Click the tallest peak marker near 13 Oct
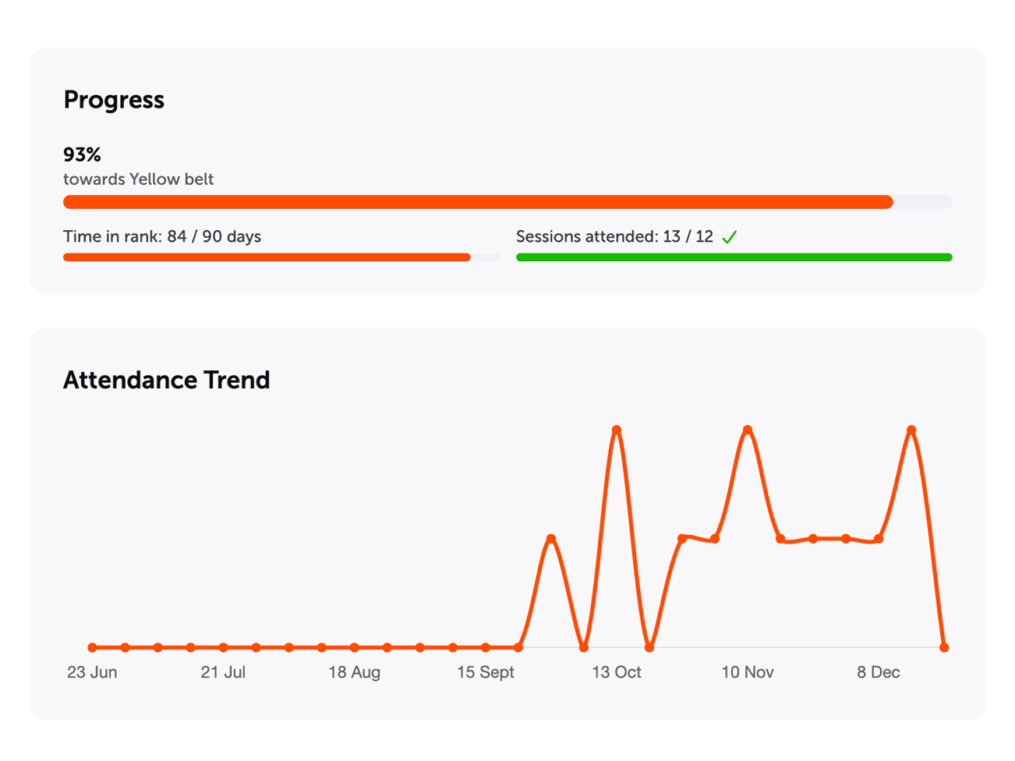 (616, 430)
